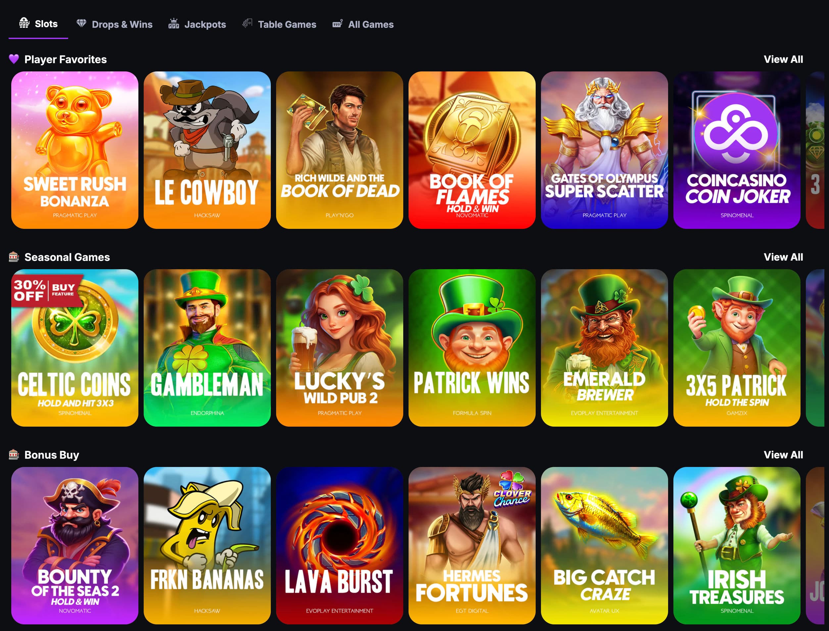Switch to the Jackpots tab
829x631 pixels.
197,24
